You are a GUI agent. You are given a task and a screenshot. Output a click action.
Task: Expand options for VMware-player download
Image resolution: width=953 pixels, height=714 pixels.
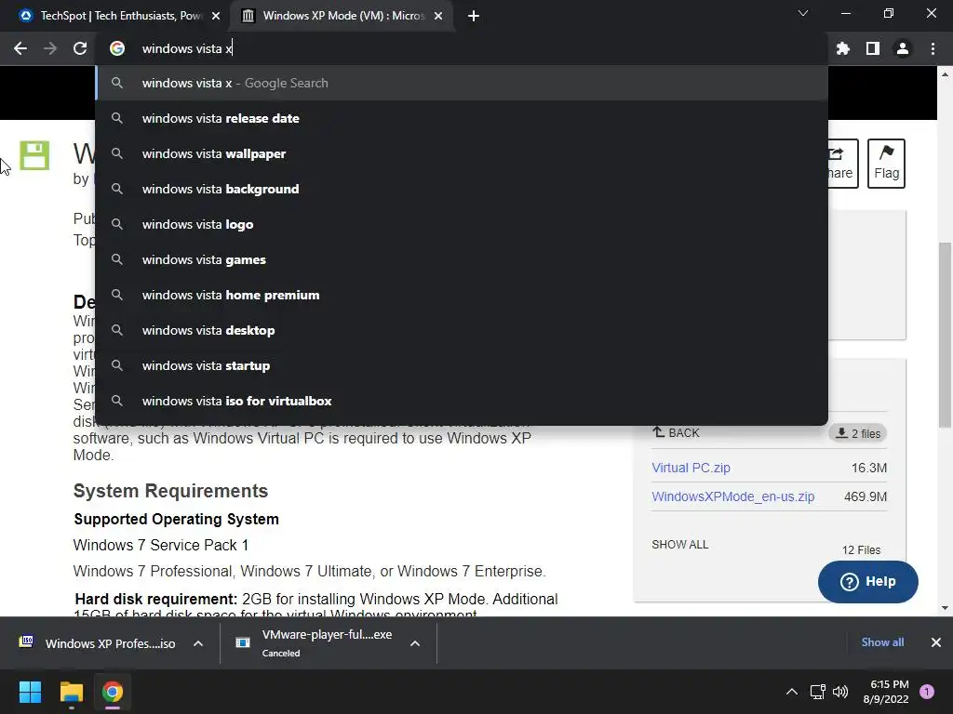(415, 643)
